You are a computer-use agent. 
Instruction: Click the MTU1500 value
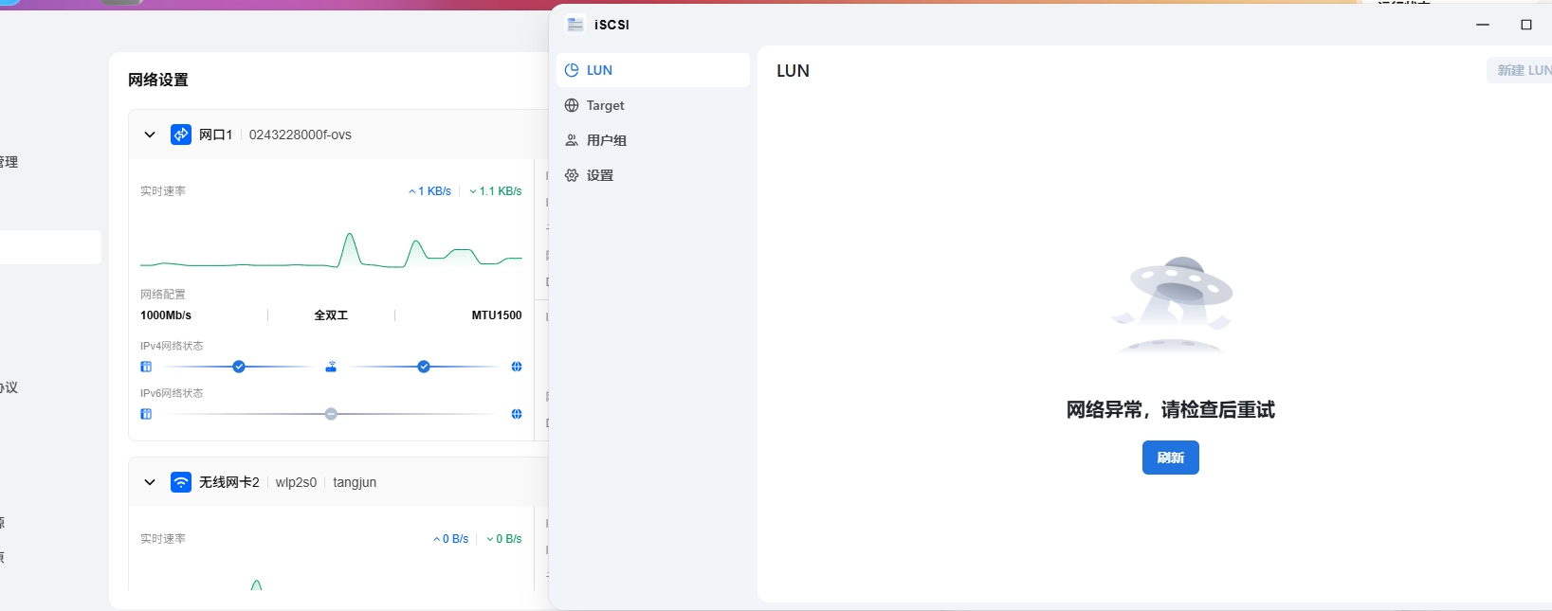tap(497, 315)
